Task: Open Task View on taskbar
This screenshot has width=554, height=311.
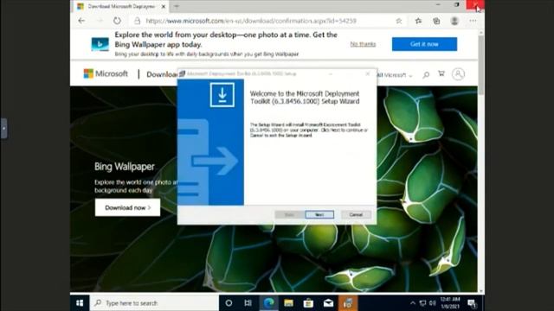Action: point(248,303)
